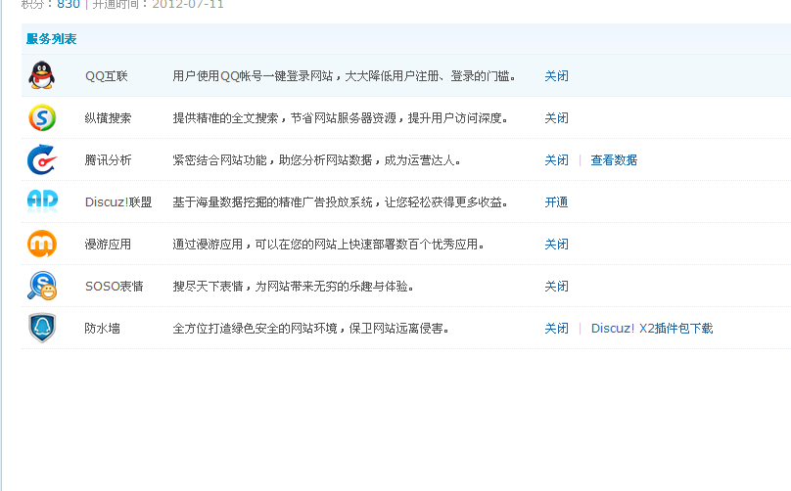
Task: Select the 服务列表 heading
Action: coord(52,39)
